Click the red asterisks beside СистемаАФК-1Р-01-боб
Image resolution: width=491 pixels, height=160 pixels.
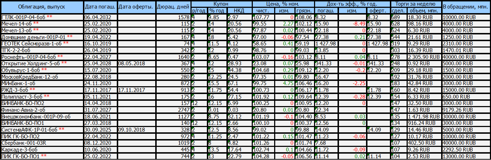(x=62, y=129)
